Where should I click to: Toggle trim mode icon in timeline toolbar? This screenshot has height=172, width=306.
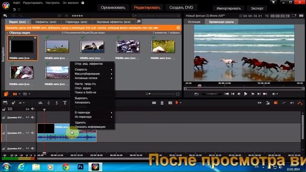coord(259,103)
